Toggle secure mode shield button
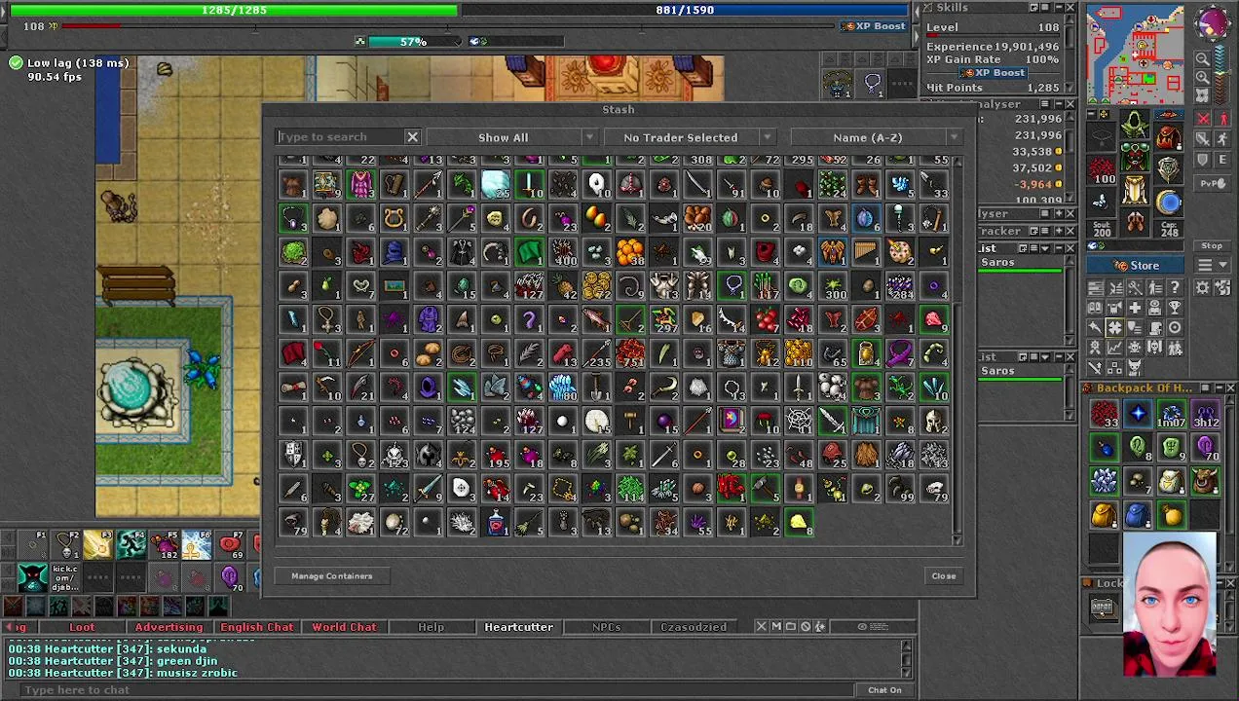Screen dimensions: 1239x701 [x=1203, y=160]
